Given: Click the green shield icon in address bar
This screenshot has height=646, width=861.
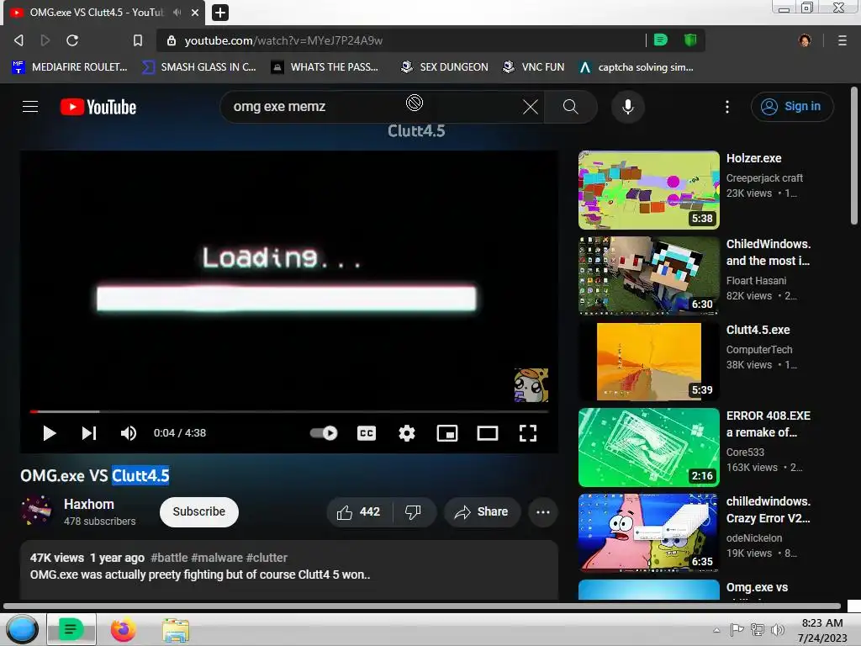Looking at the screenshot, I should [x=690, y=40].
